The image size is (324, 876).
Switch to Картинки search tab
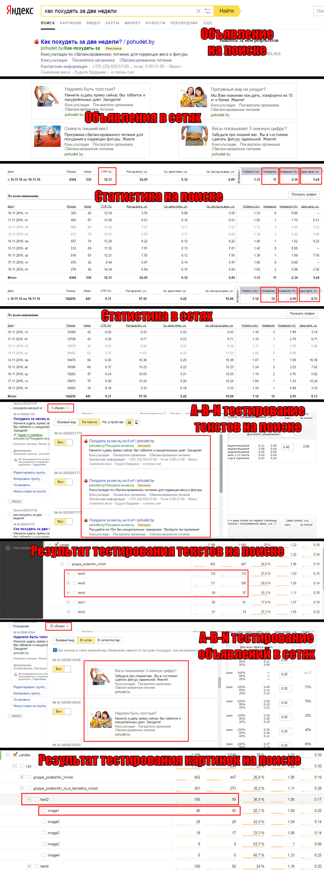pyautogui.click(x=70, y=23)
